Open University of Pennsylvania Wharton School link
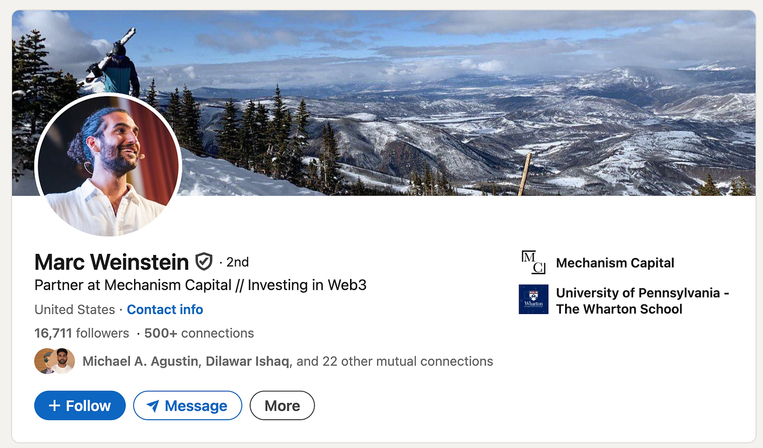763x448 pixels. coord(642,301)
